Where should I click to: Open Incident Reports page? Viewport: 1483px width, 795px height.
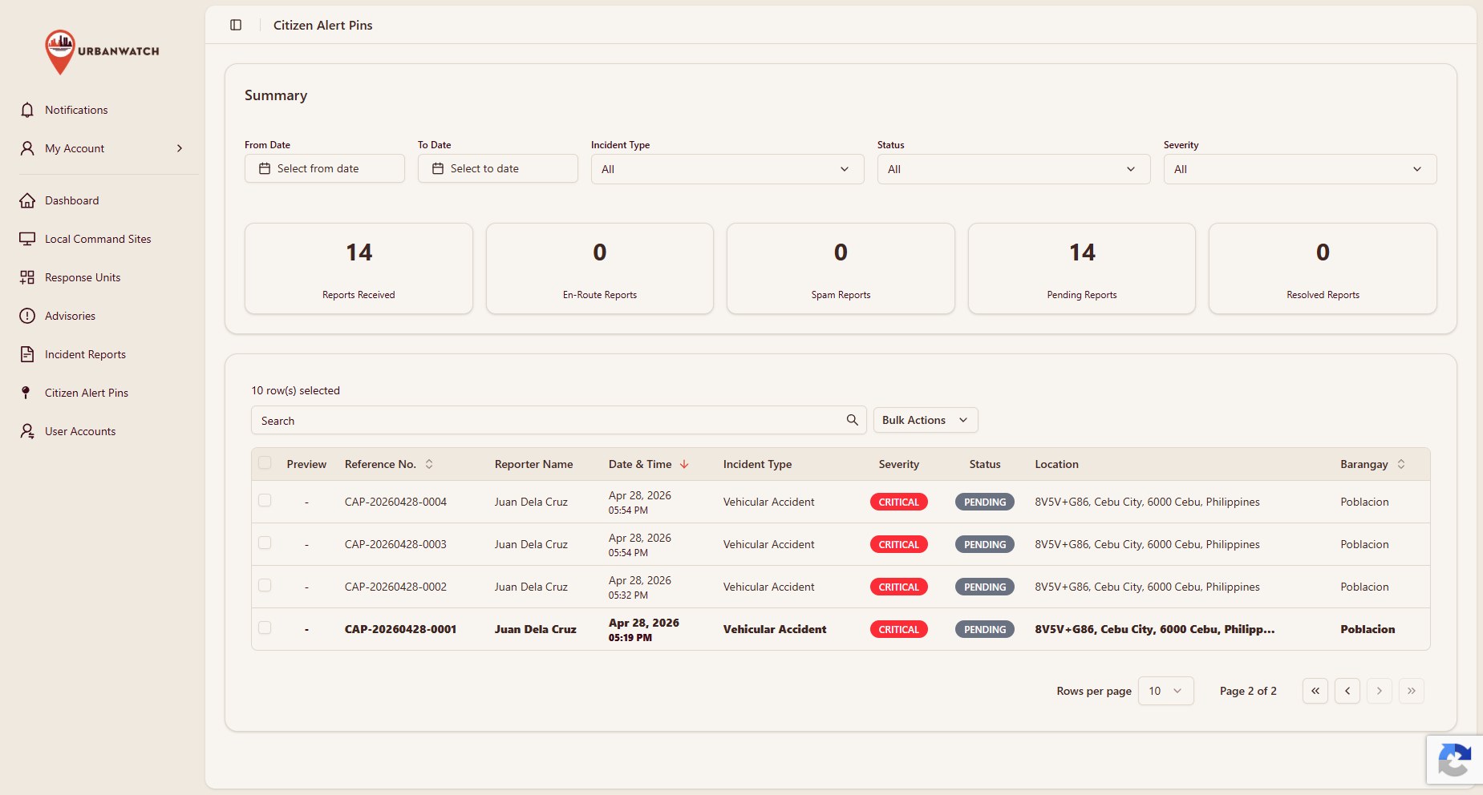85,354
